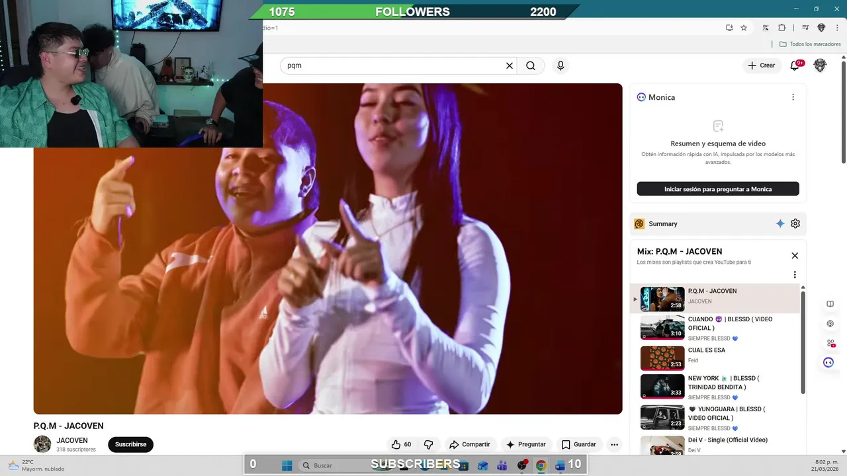The height and width of the screenshot is (476, 847).
Task: Click the Guardar save button
Action: (x=579, y=444)
